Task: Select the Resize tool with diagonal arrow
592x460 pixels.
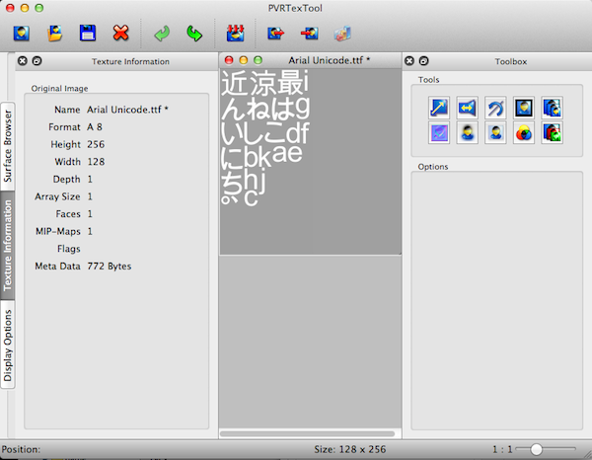Action: click(x=439, y=108)
